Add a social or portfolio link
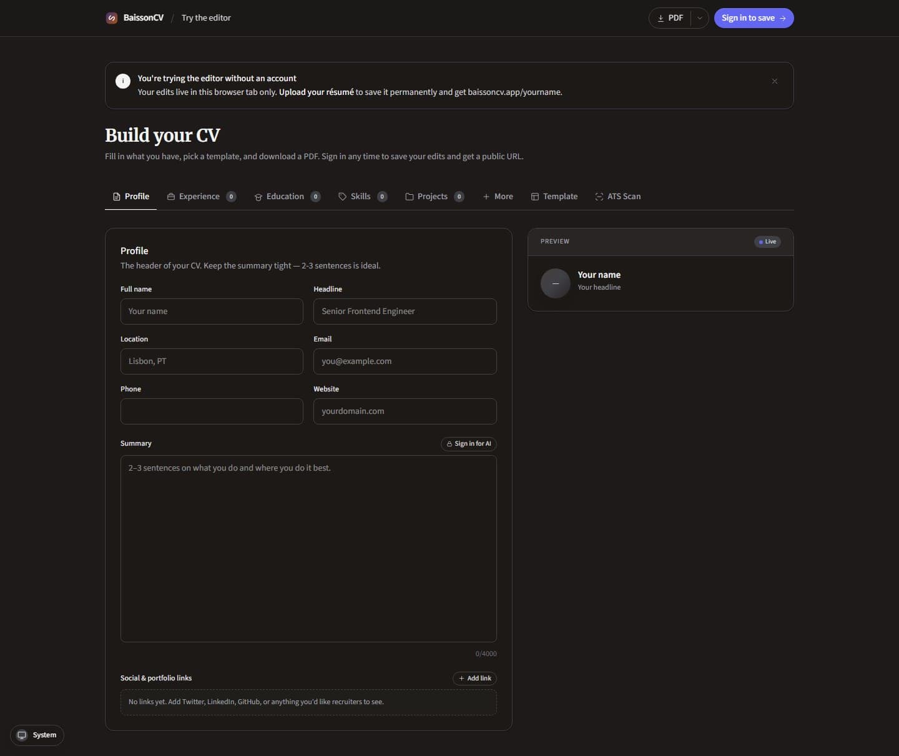This screenshot has height=756, width=899. click(x=474, y=679)
